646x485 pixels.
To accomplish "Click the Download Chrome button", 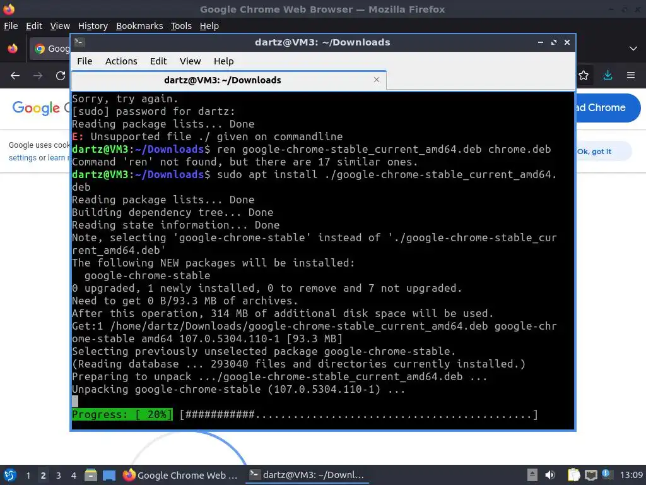I will tap(608, 107).
